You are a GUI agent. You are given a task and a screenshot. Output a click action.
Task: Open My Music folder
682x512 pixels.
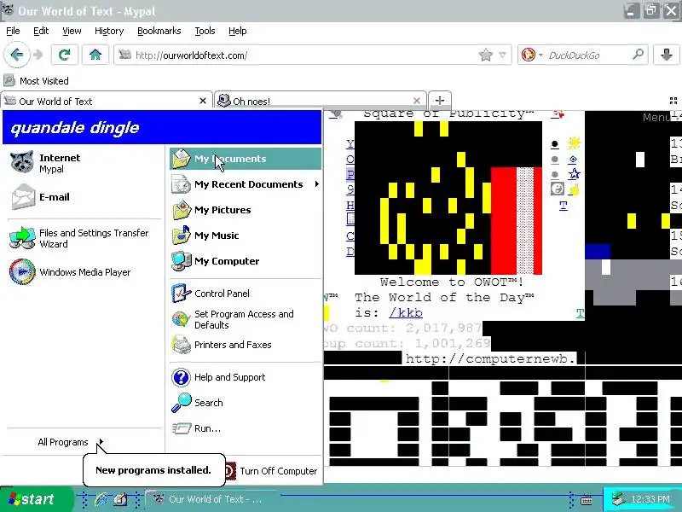(246, 236)
